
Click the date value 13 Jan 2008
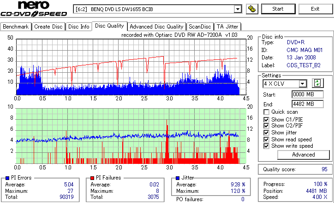coord(301,58)
